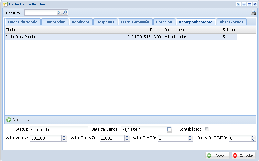Select the Observações tab
This screenshot has height=161, width=259.
pos(231,22)
